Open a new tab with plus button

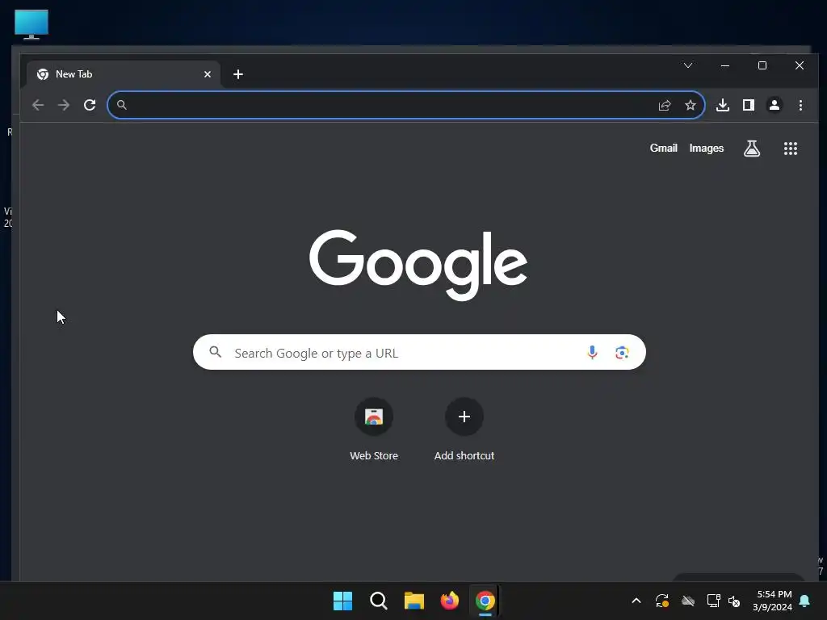pos(238,74)
